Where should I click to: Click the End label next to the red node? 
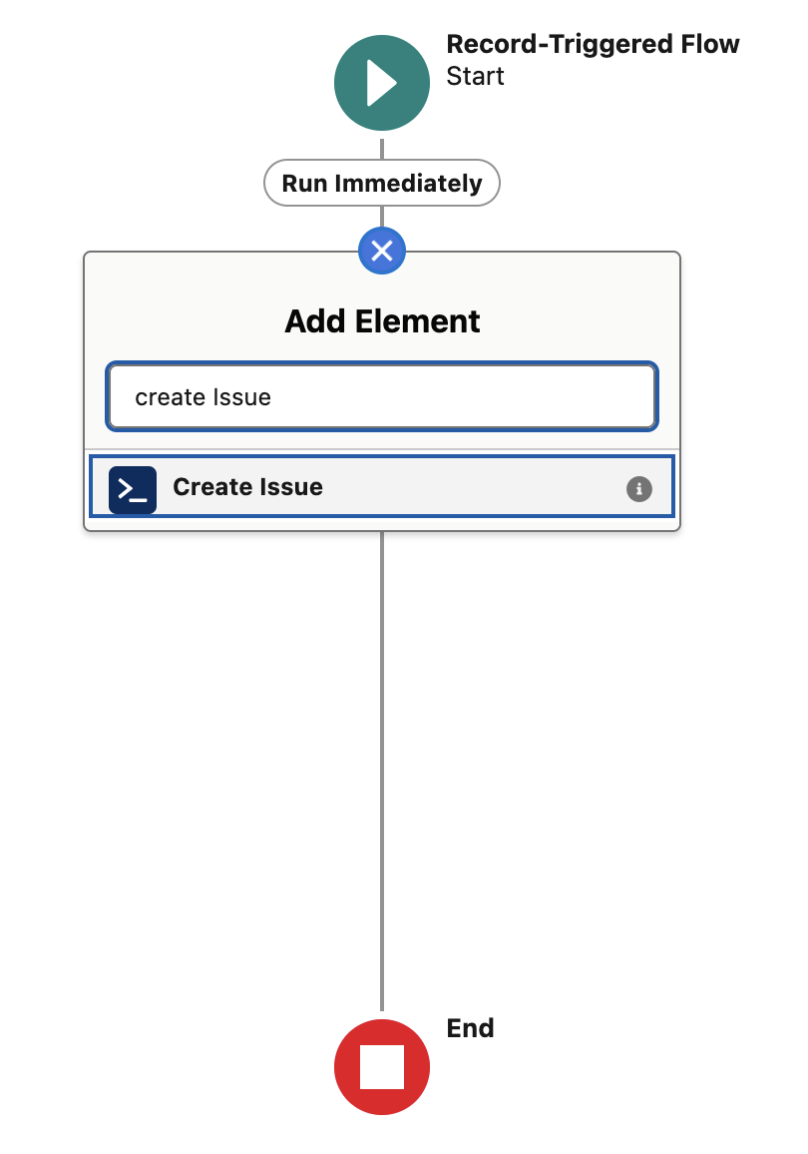click(469, 1028)
